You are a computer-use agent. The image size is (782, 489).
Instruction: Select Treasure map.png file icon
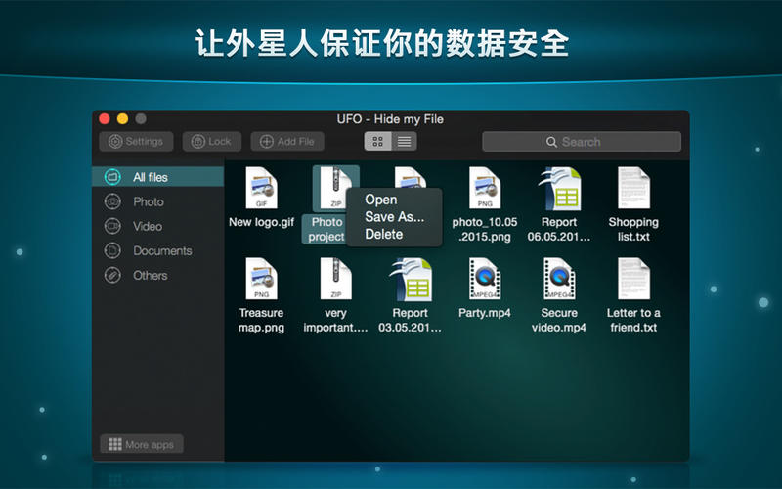click(x=261, y=279)
